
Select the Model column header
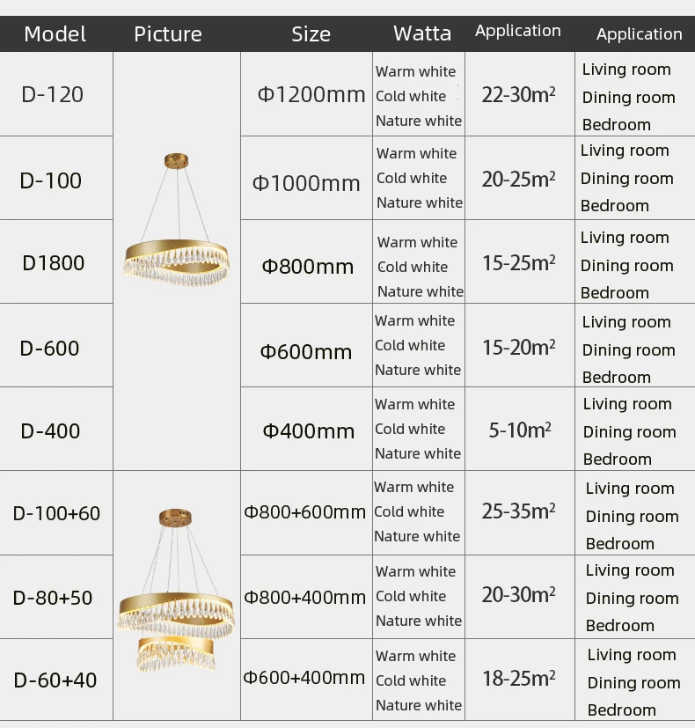[55, 34]
